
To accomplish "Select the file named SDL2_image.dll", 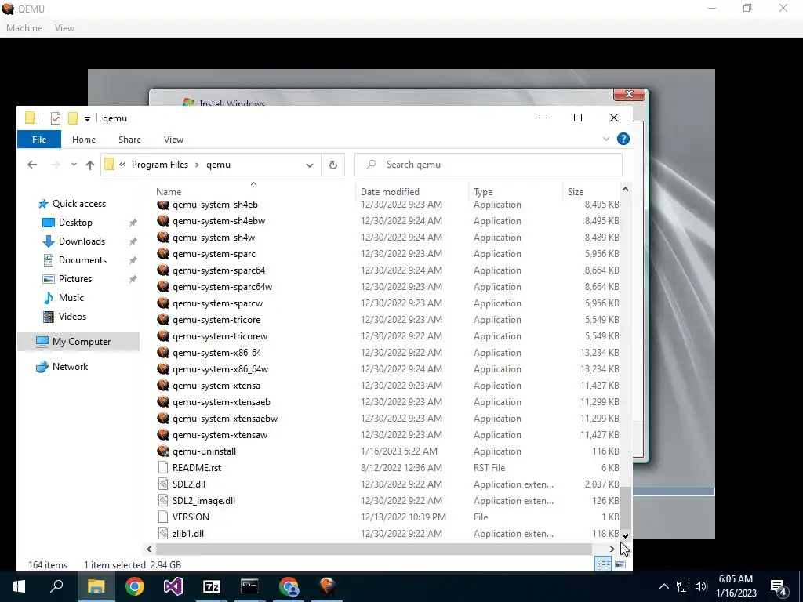I will [x=203, y=501].
